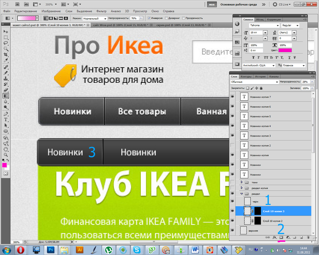Screen dimensions: 319x255
Task: Enable the Прозрачность checkbox
Action: (x=183, y=18)
